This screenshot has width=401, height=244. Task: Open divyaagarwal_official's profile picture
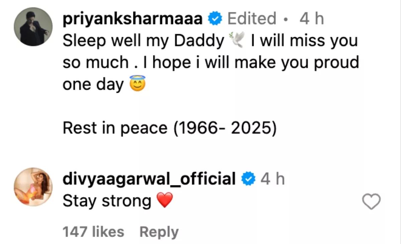(33, 187)
